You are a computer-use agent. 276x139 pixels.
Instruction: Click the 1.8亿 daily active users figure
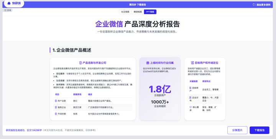160,89
